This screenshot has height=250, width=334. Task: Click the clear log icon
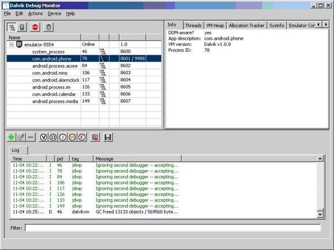(95, 137)
